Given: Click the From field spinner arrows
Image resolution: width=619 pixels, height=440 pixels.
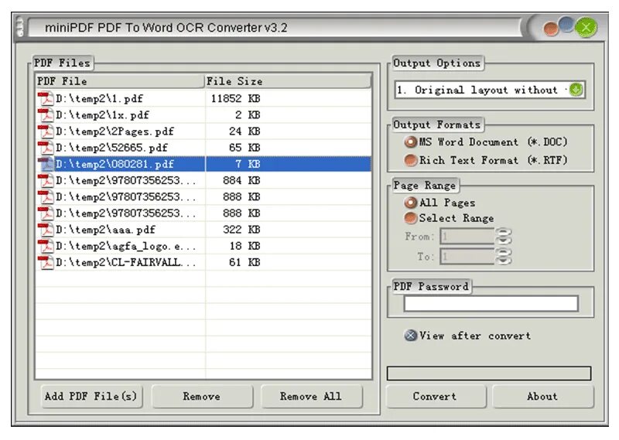Looking at the screenshot, I should click(504, 237).
